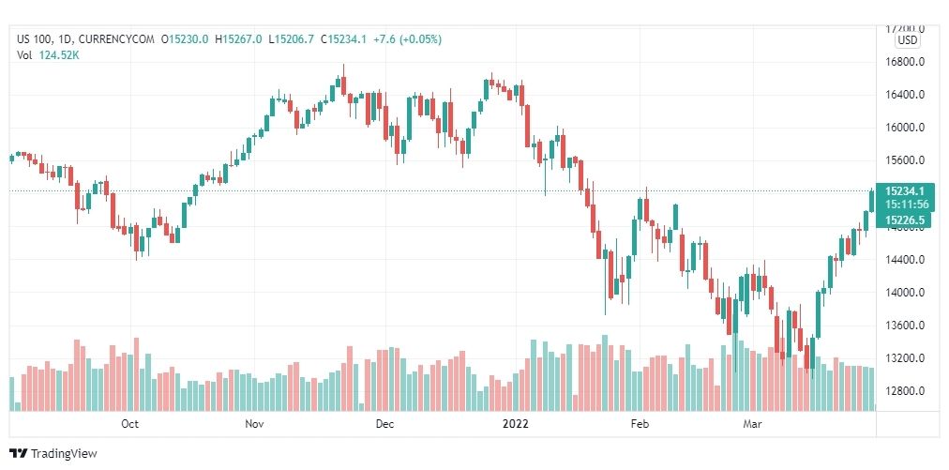This screenshot has height=470, width=949.
Task: Open the TradingView text link
Action: [x=64, y=454]
